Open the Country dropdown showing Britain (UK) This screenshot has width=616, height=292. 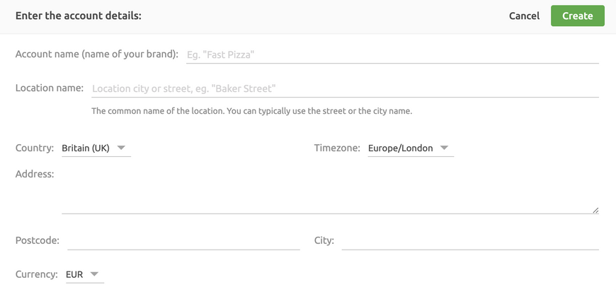pos(96,148)
